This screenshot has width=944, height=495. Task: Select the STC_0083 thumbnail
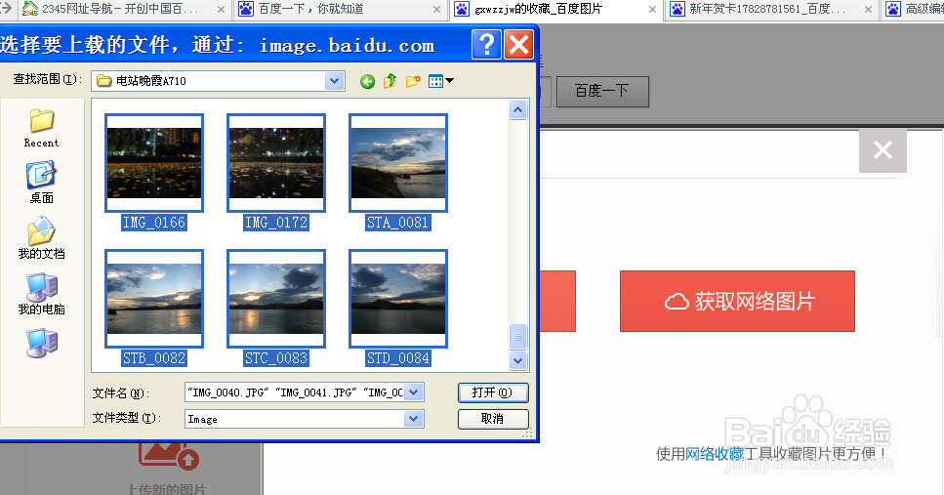coord(276,299)
